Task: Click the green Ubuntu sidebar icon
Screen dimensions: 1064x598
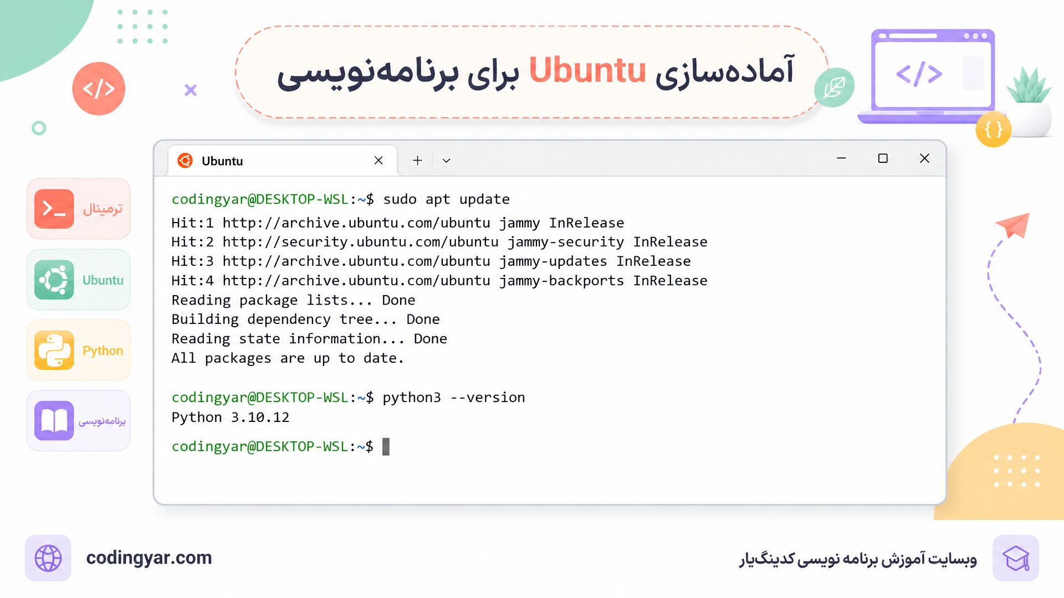Action: [54, 280]
